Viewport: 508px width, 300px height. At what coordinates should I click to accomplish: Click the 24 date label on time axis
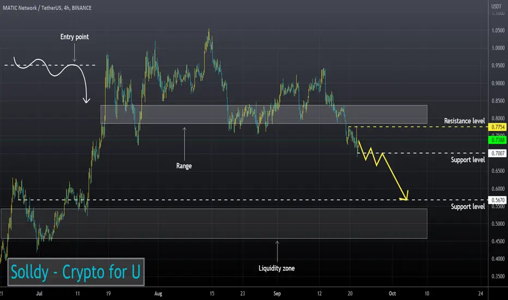480,293
